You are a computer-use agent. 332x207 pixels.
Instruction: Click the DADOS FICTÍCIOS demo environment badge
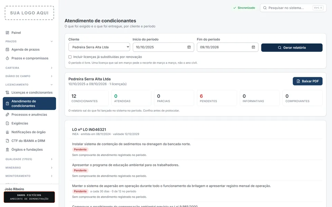[x=29, y=197]
